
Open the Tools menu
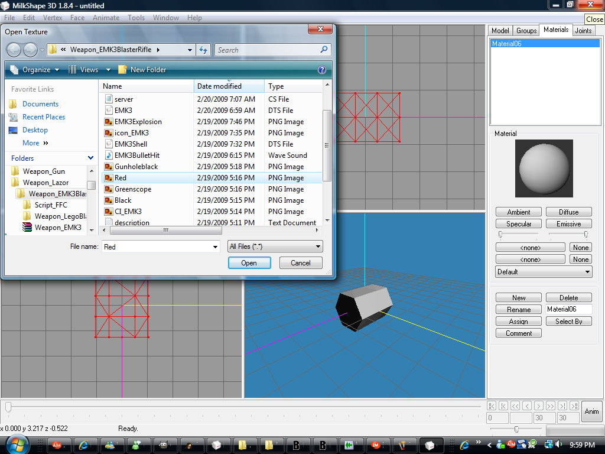(136, 18)
